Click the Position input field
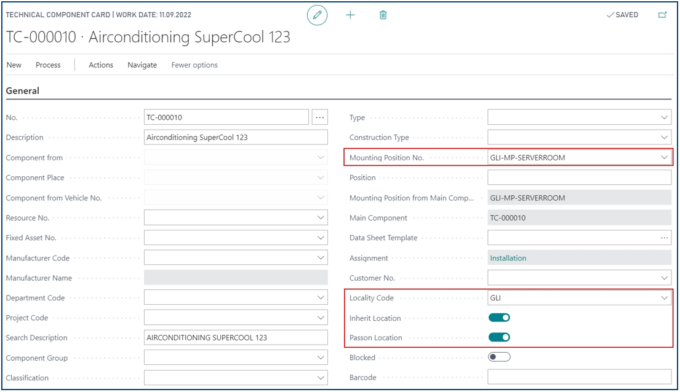Image resolution: width=680 pixels, height=392 pixels. click(x=580, y=178)
